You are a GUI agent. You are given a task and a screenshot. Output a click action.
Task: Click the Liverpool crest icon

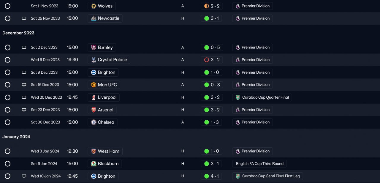94,97
